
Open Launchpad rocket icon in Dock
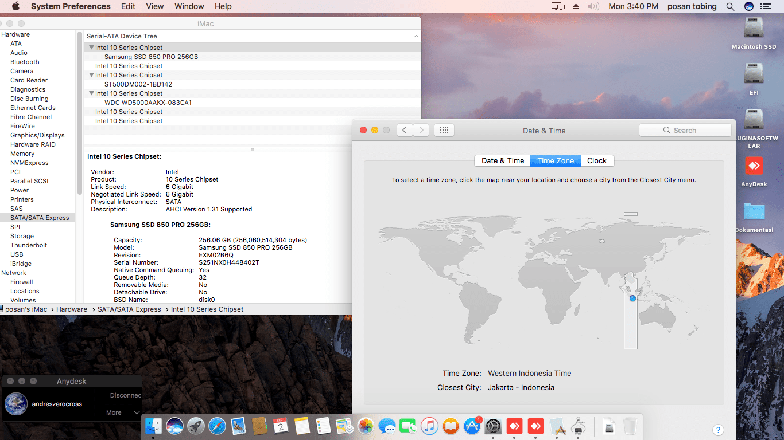(x=196, y=426)
